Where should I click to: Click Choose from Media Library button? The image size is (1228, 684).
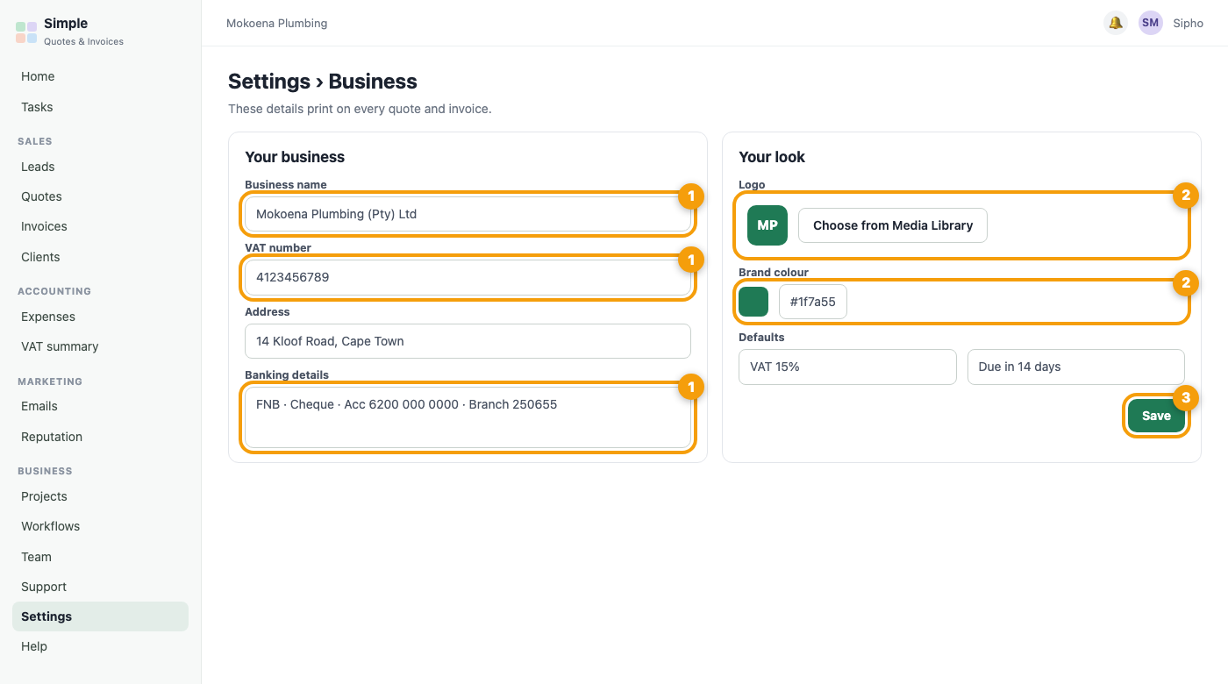(893, 225)
